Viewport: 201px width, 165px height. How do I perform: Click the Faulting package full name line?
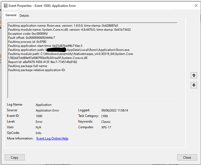point(28,66)
